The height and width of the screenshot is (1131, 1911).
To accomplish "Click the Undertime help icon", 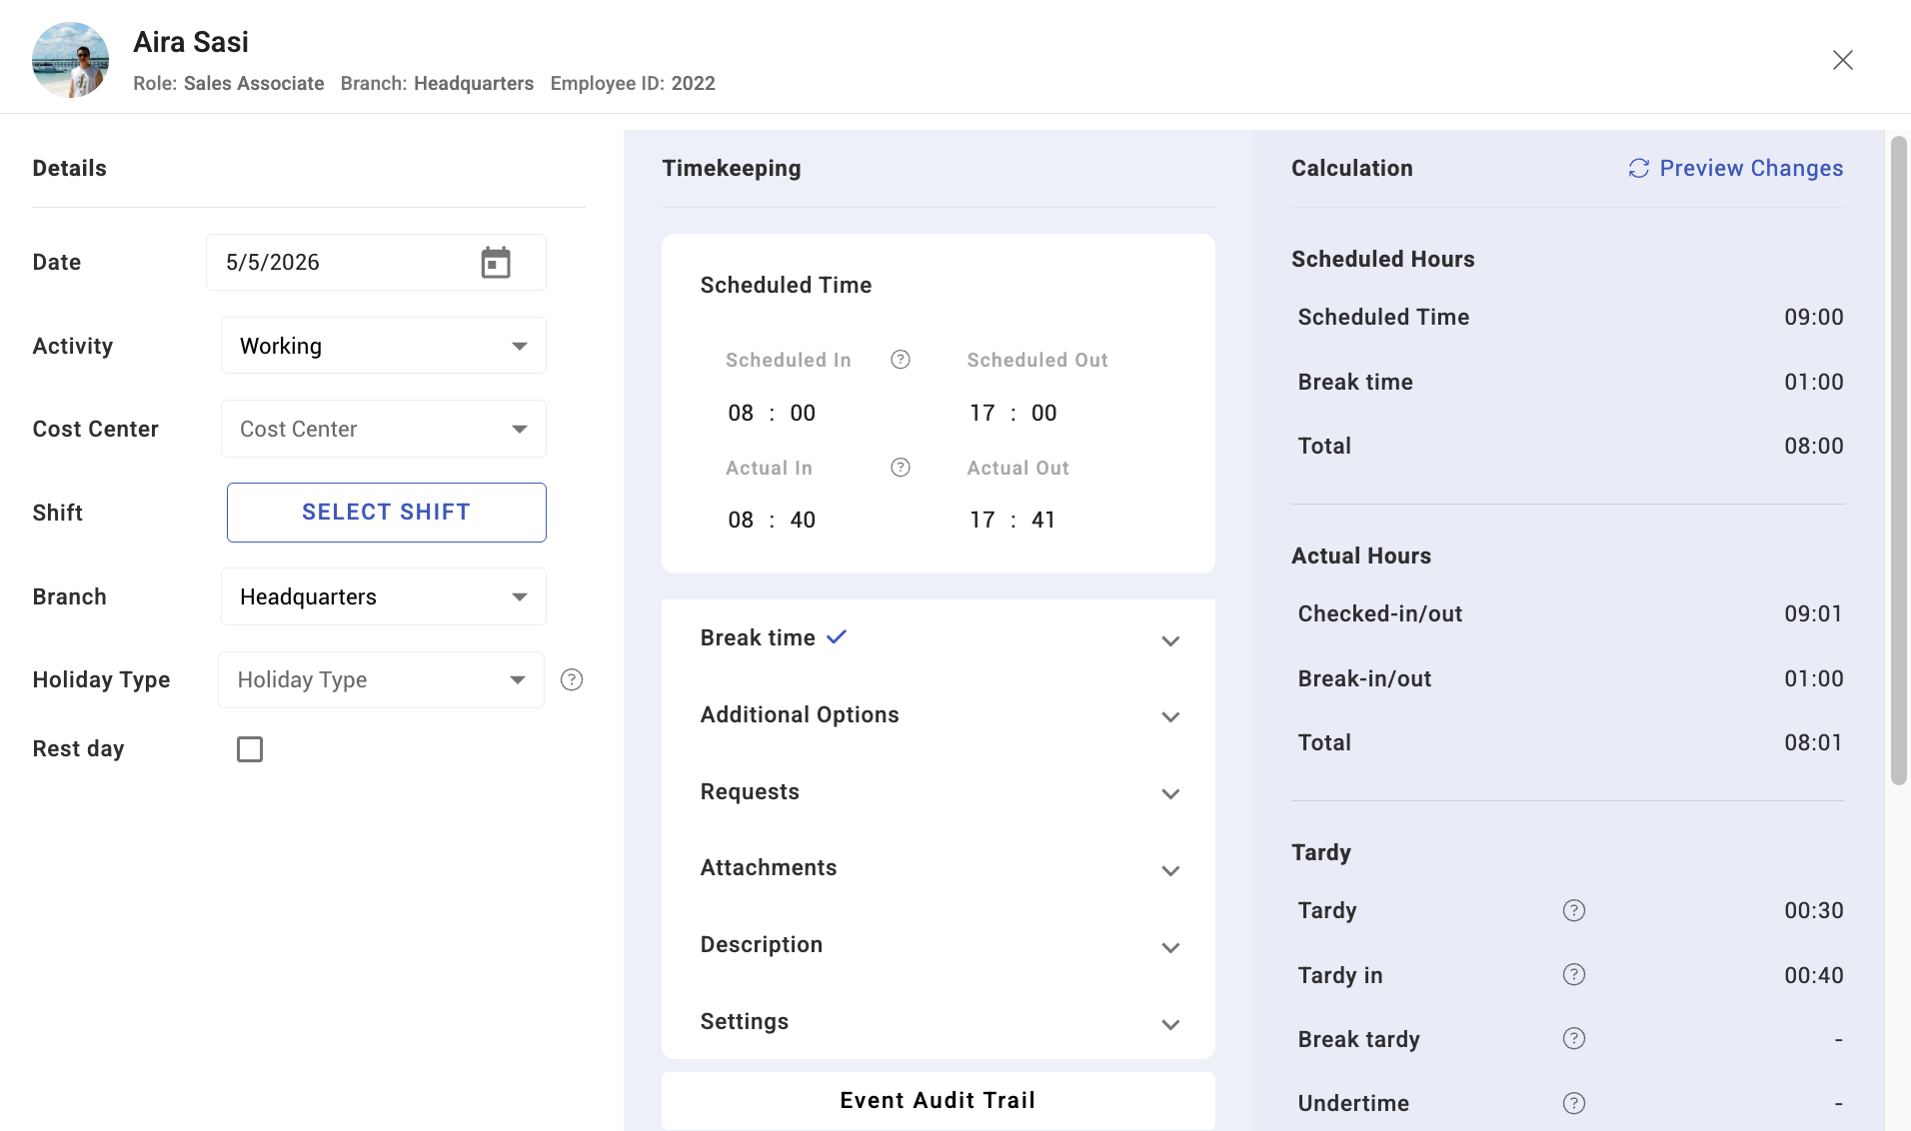I will pos(1574,1103).
